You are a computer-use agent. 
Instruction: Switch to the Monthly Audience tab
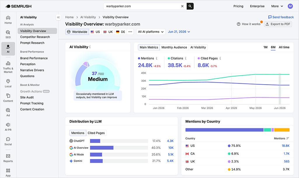click(x=174, y=47)
